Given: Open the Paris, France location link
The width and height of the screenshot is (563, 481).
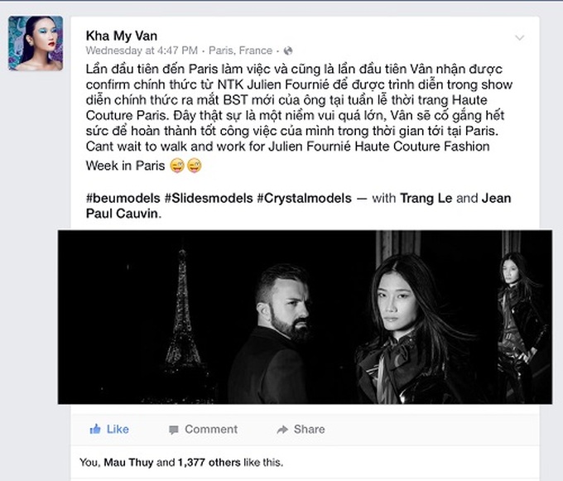Looking at the screenshot, I should coord(241,51).
